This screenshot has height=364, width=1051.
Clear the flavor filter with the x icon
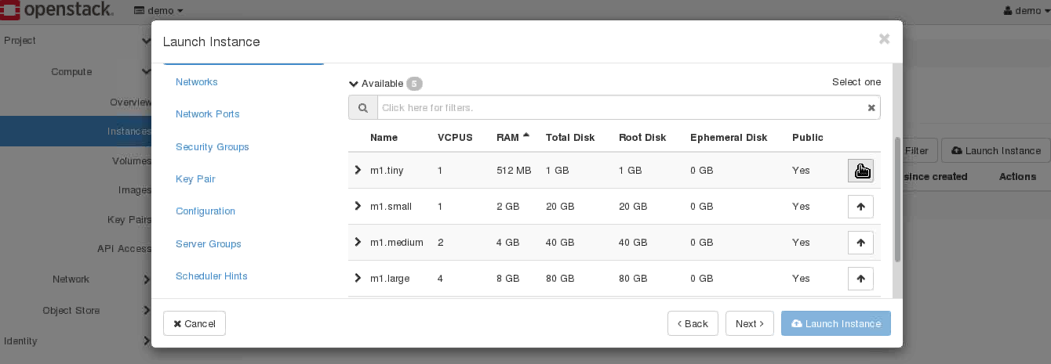(871, 108)
